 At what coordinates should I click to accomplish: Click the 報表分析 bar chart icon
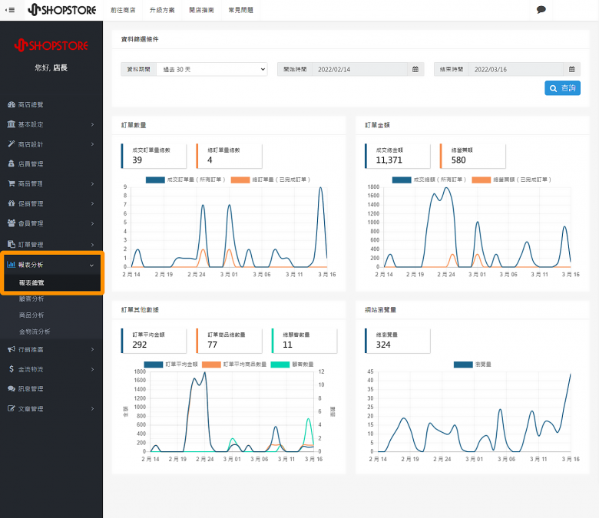click(x=11, y=264)
